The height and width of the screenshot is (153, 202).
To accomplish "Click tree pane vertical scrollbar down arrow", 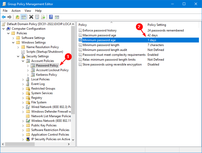I will tap(73, 140).
